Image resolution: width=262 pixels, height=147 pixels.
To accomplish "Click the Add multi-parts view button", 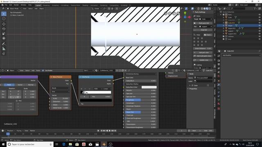I will tap(203, 56).
